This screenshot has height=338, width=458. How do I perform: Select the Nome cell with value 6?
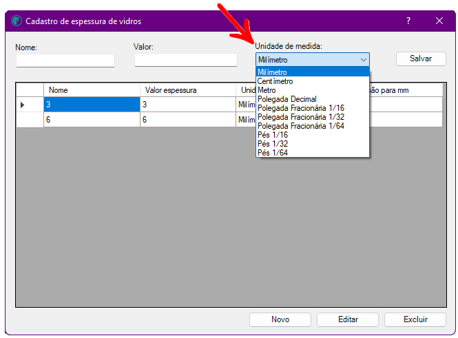(92, 119)
